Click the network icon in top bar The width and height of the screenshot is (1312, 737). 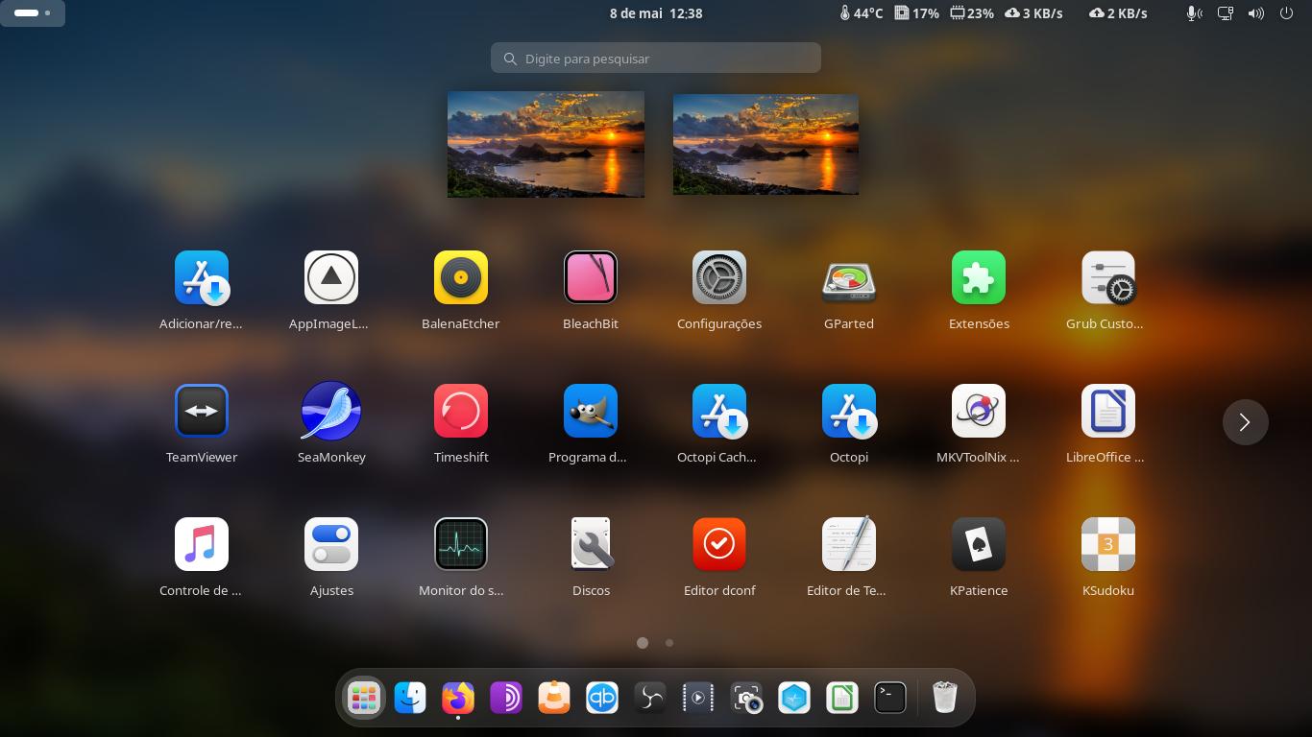[1226, 13]
